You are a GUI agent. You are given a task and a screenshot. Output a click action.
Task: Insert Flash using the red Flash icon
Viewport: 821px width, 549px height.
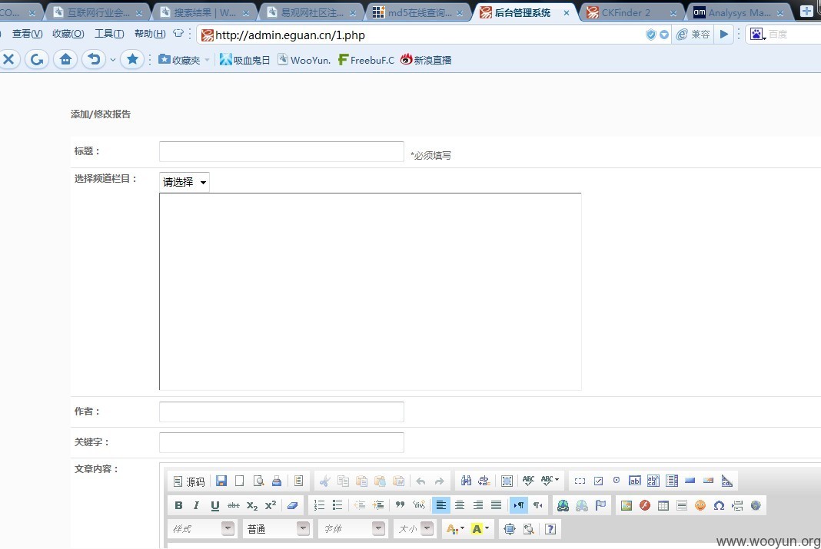point(644,505)
